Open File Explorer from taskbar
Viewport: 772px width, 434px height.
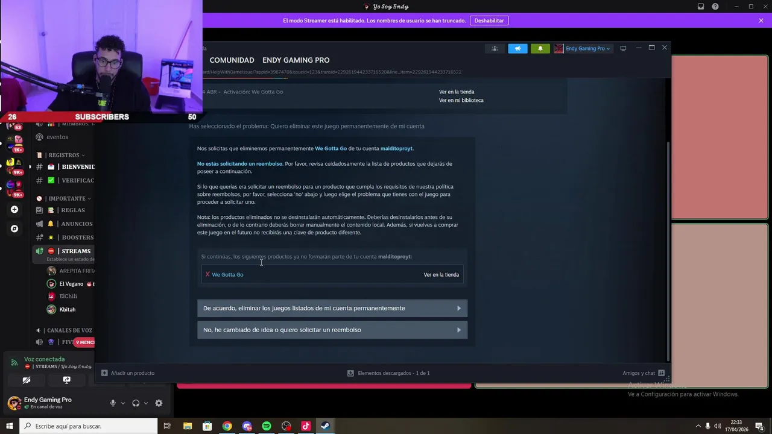tap(187, 426)
